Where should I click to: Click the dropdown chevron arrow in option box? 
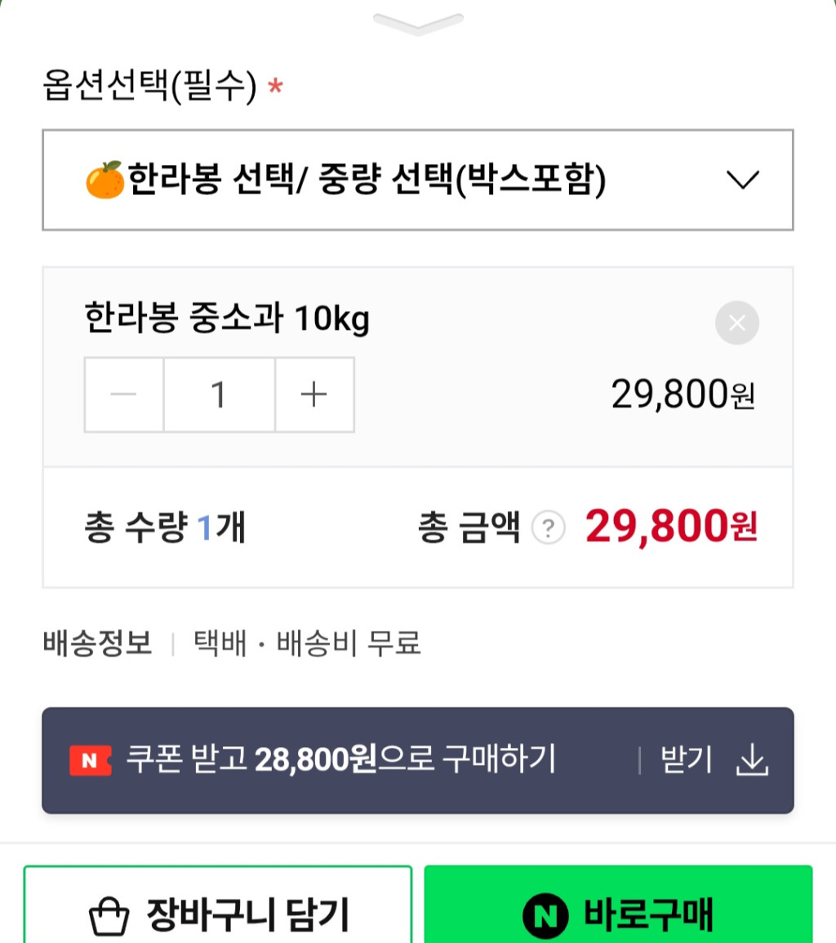click(743, 180)
